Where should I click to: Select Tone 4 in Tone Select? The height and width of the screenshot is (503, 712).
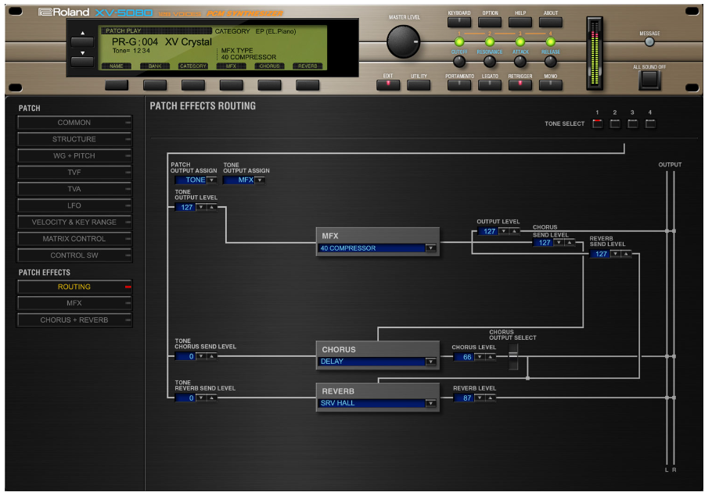pyautogui.click(x=650, y=123)
